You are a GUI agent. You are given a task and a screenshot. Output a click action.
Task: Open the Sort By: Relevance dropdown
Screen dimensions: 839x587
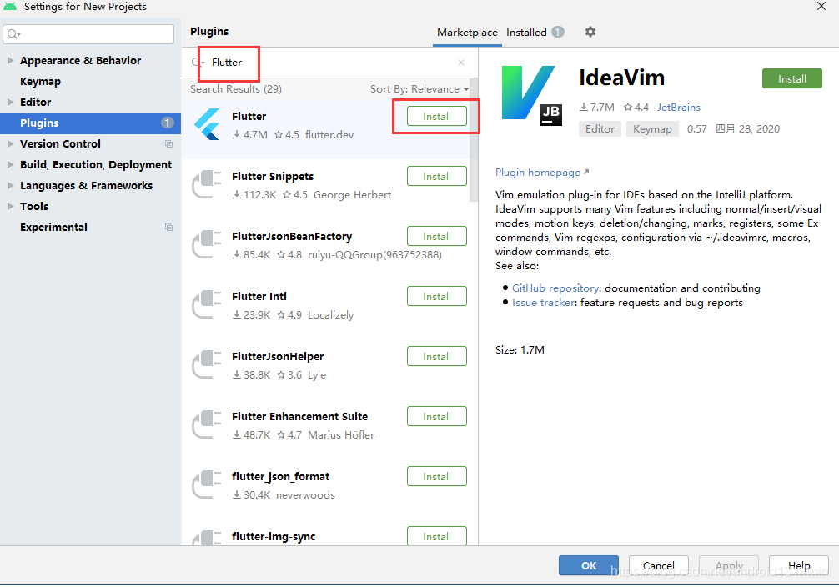tap(419, 89)
